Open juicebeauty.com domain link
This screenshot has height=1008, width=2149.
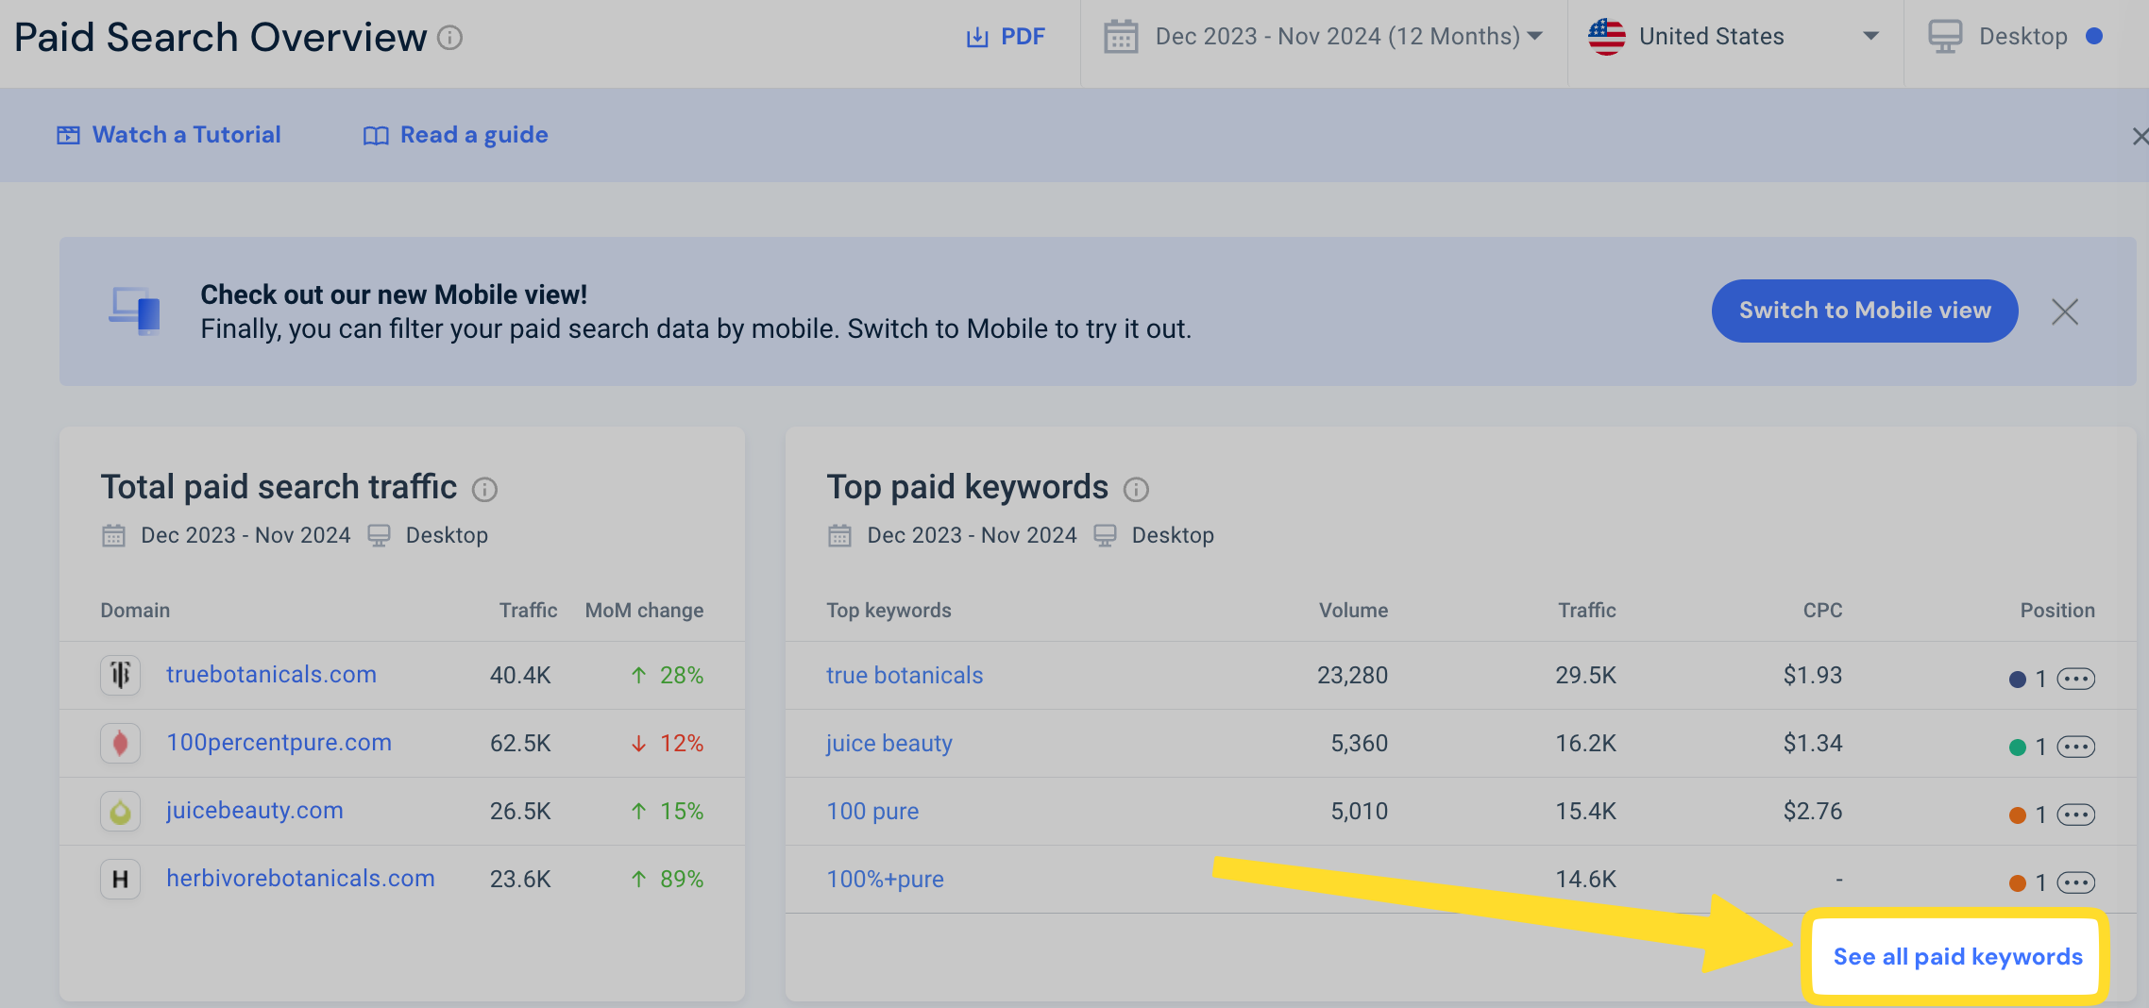[255, 811]
